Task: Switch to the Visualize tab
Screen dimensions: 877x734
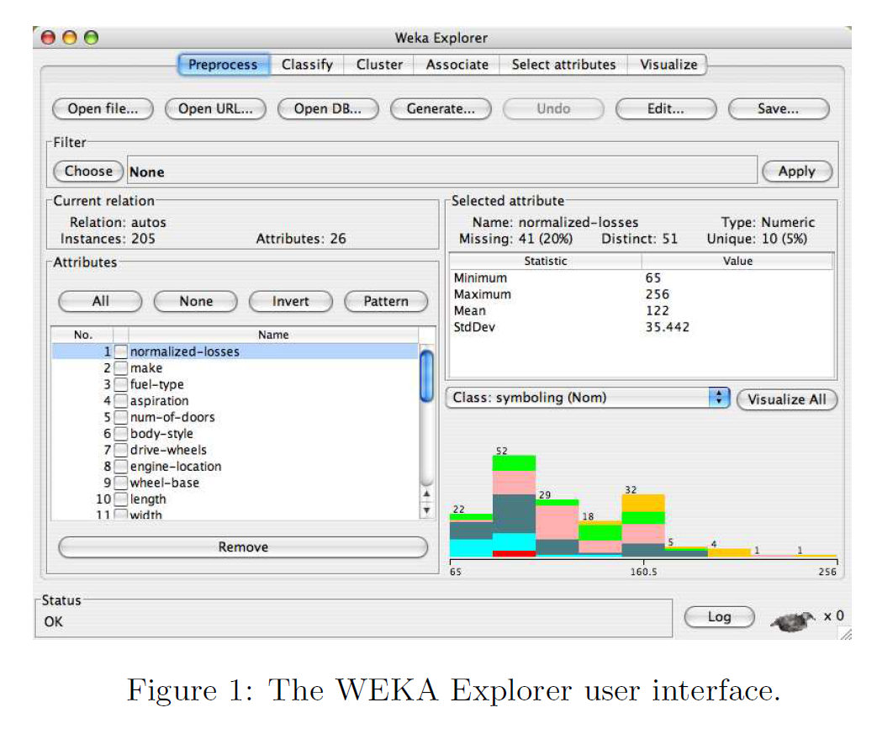Action: 668,65
